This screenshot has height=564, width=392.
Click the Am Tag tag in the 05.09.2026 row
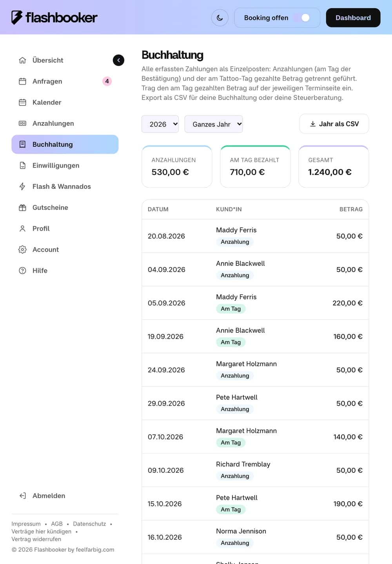point(231,308)
